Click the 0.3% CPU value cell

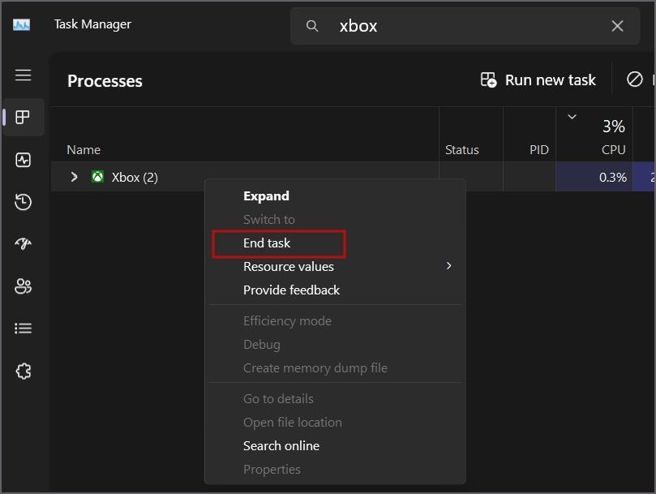[594, 177]
